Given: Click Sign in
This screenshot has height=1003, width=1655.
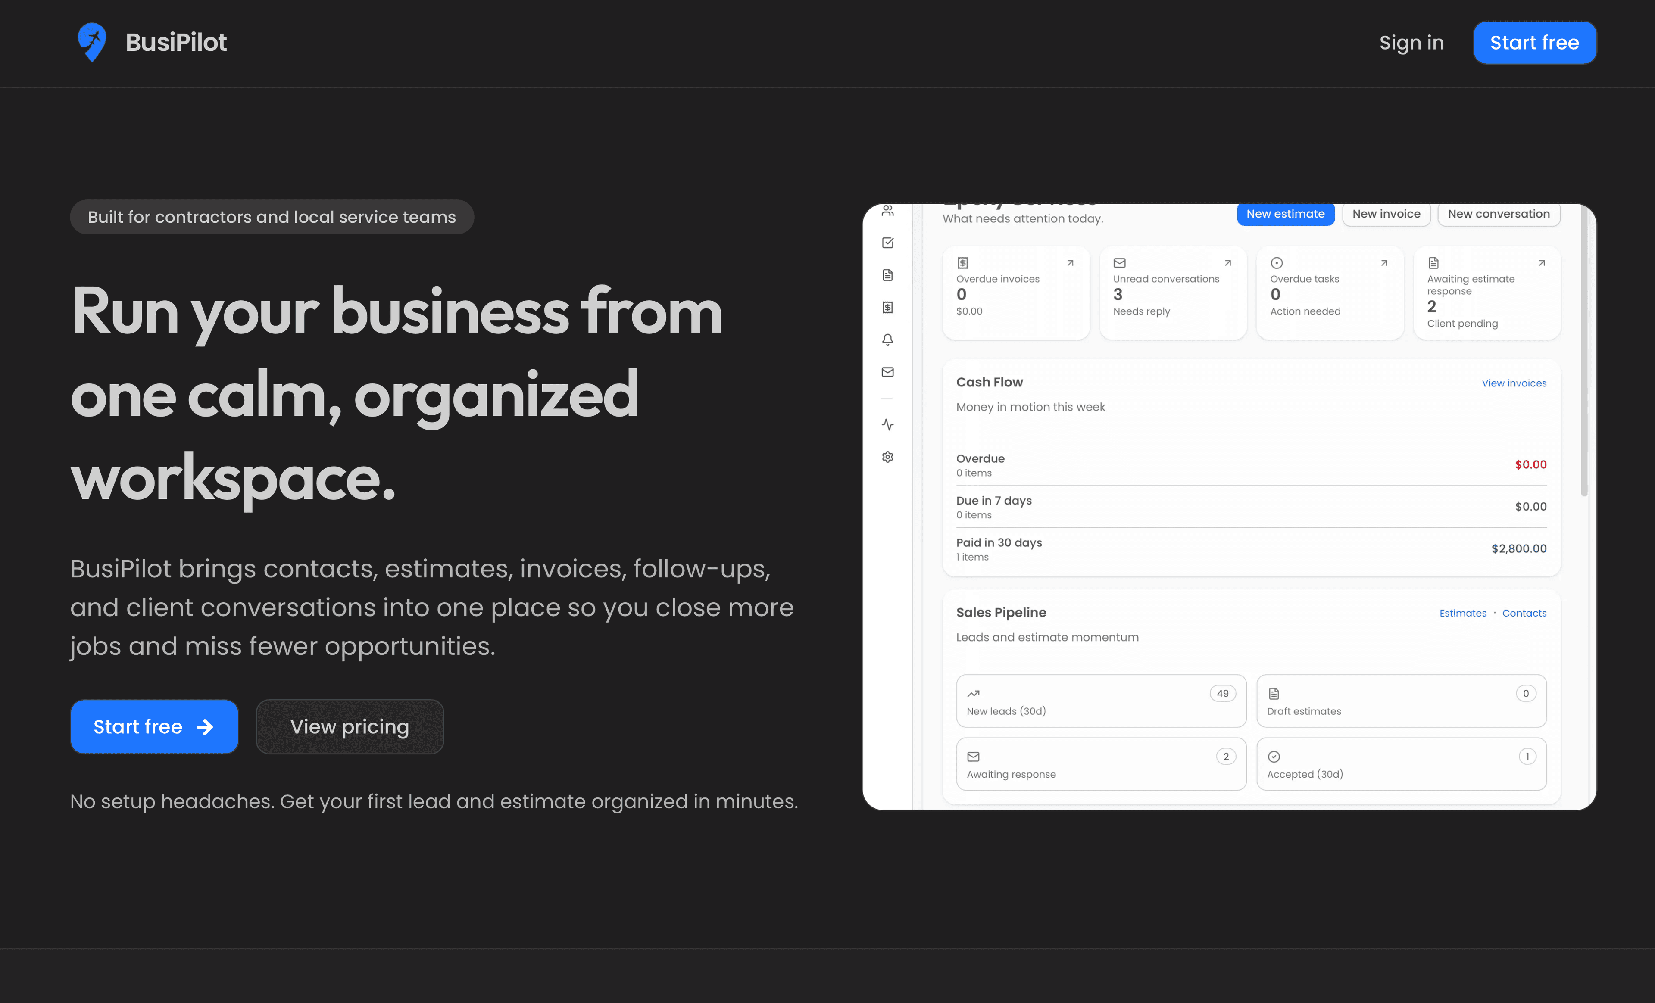Looking at the screenshot, I should point(1411,42).
